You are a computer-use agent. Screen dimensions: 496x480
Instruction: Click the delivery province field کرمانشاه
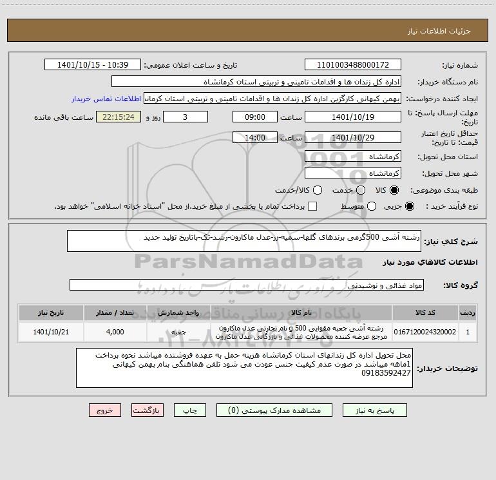click(x=353, y=156)
